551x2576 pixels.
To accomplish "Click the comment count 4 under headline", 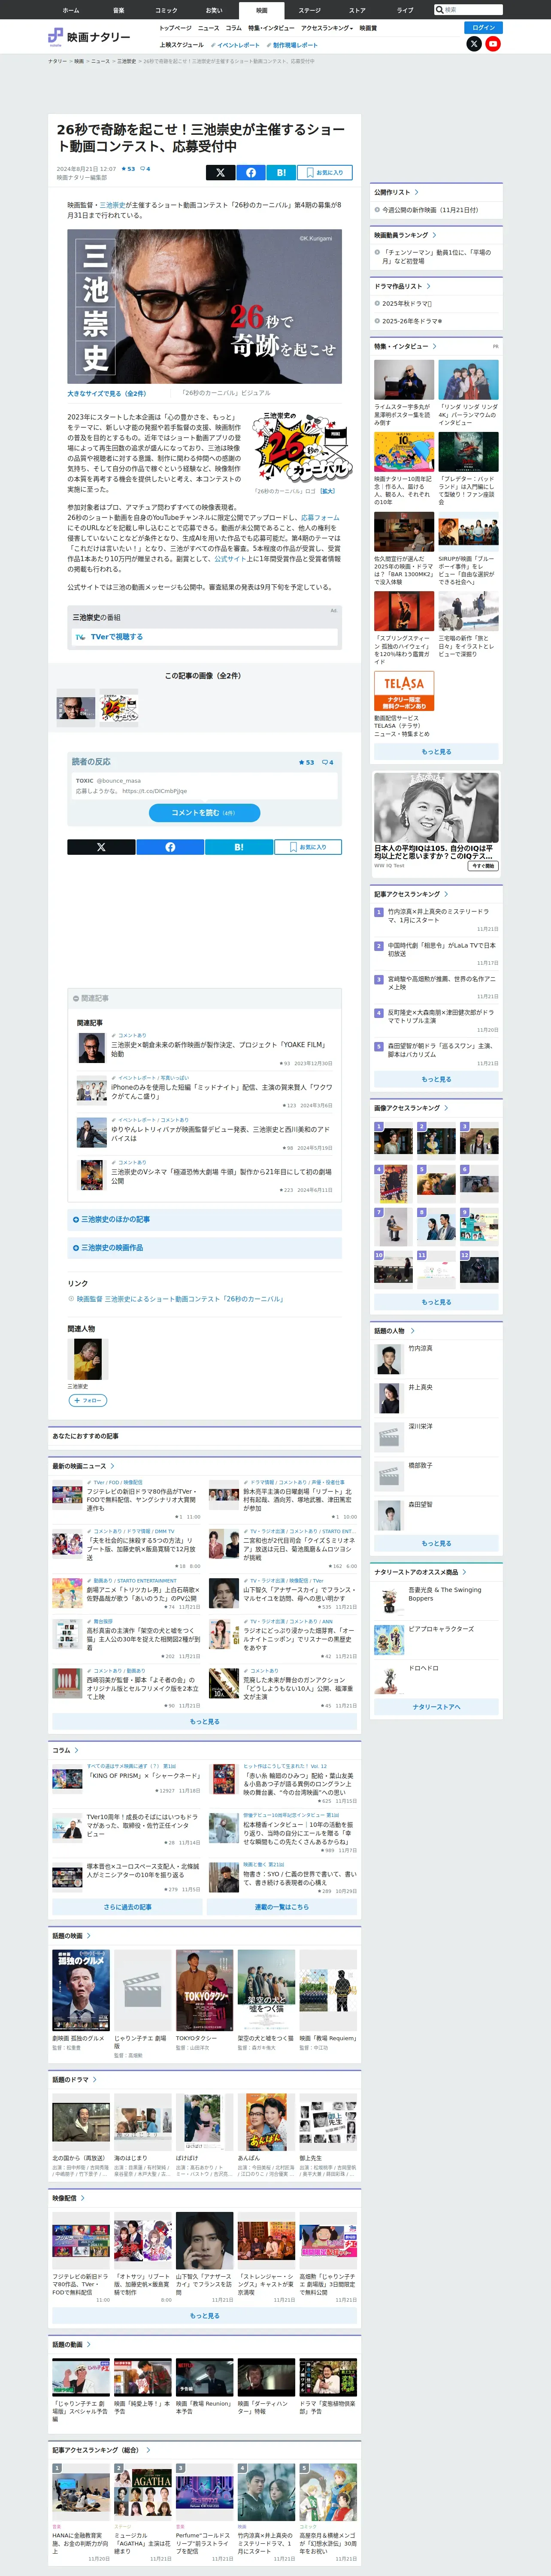I will [x=145, y=169].
